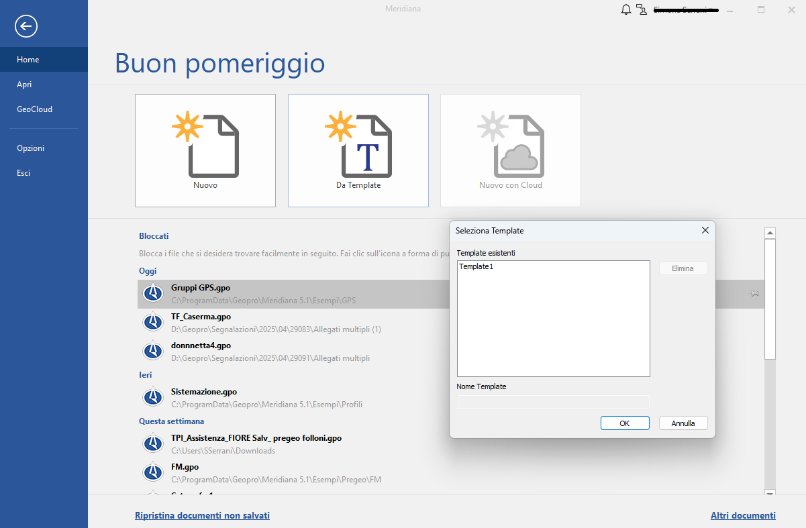Click the Oggi group header

point(148,271)
